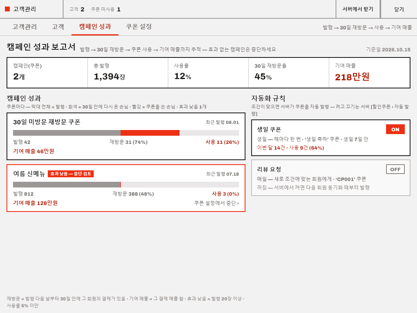417x313 pixels.
Task: Click the 쿠폰 미사용 1 counter
Action: tap(106, 9)
